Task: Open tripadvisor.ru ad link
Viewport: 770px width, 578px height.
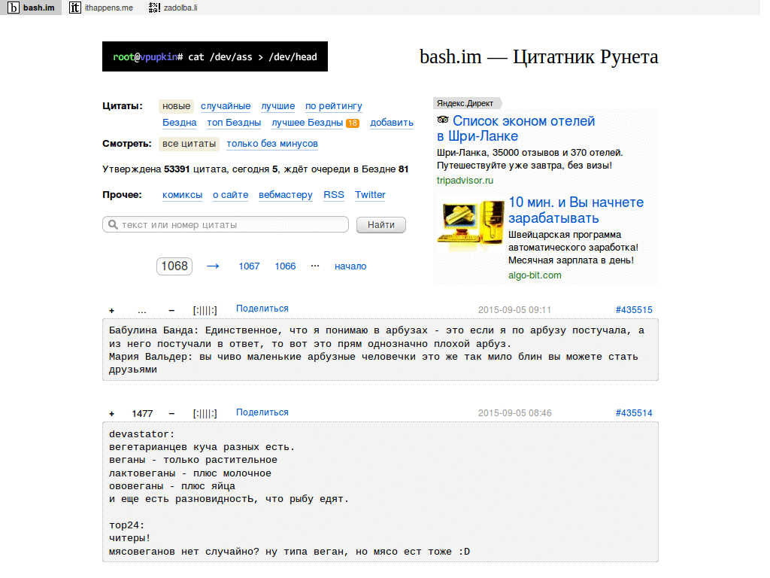Action: tap(465, 181)
